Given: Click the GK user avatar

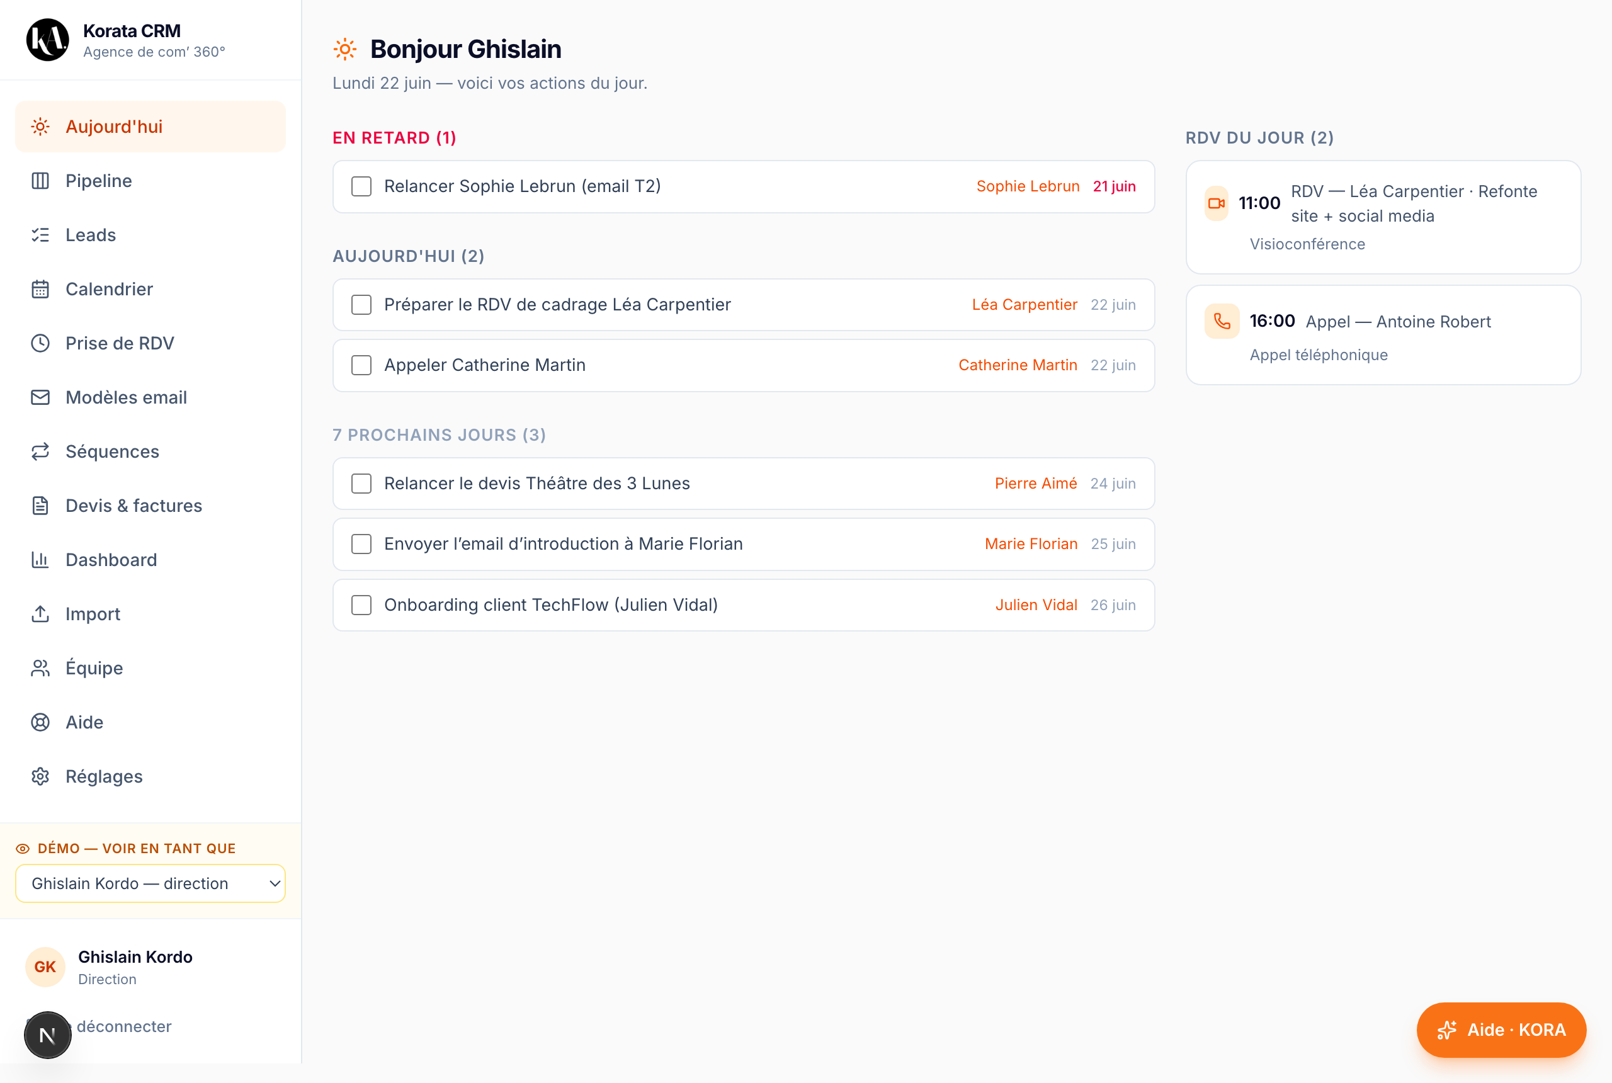Looking at the screenshot, I should (45, 967).
